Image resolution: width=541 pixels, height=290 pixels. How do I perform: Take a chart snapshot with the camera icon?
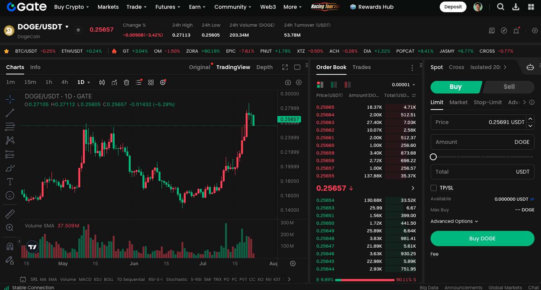tap(288, 82)
